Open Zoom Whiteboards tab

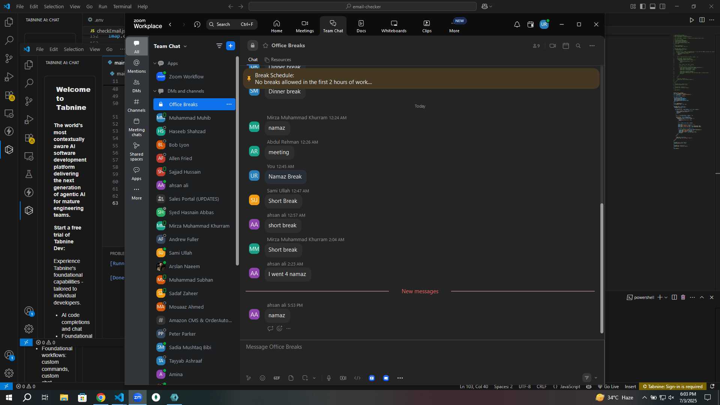[394, 26]
